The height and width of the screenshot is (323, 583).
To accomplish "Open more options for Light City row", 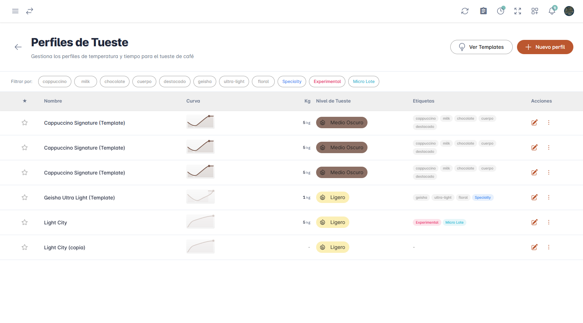I will (548, 222).
